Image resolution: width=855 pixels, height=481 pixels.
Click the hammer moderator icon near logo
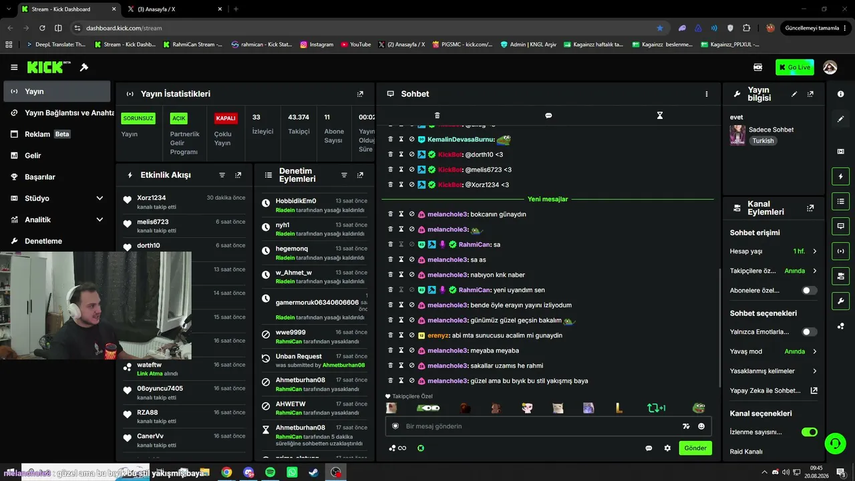tap(84, 67)
